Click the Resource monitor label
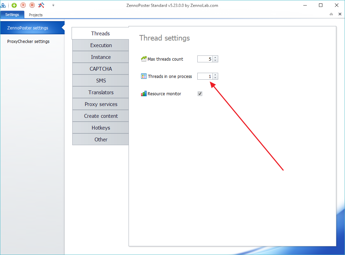The width and height of the screenshot is (345, 255). 164,94
